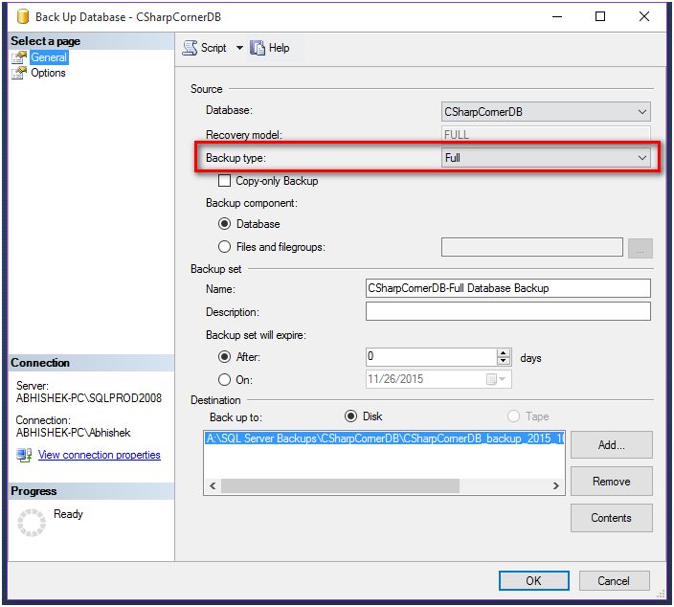This screenshot has height=607, width=674.
Task: Select the General page
Action: click(x=49, y=57)
